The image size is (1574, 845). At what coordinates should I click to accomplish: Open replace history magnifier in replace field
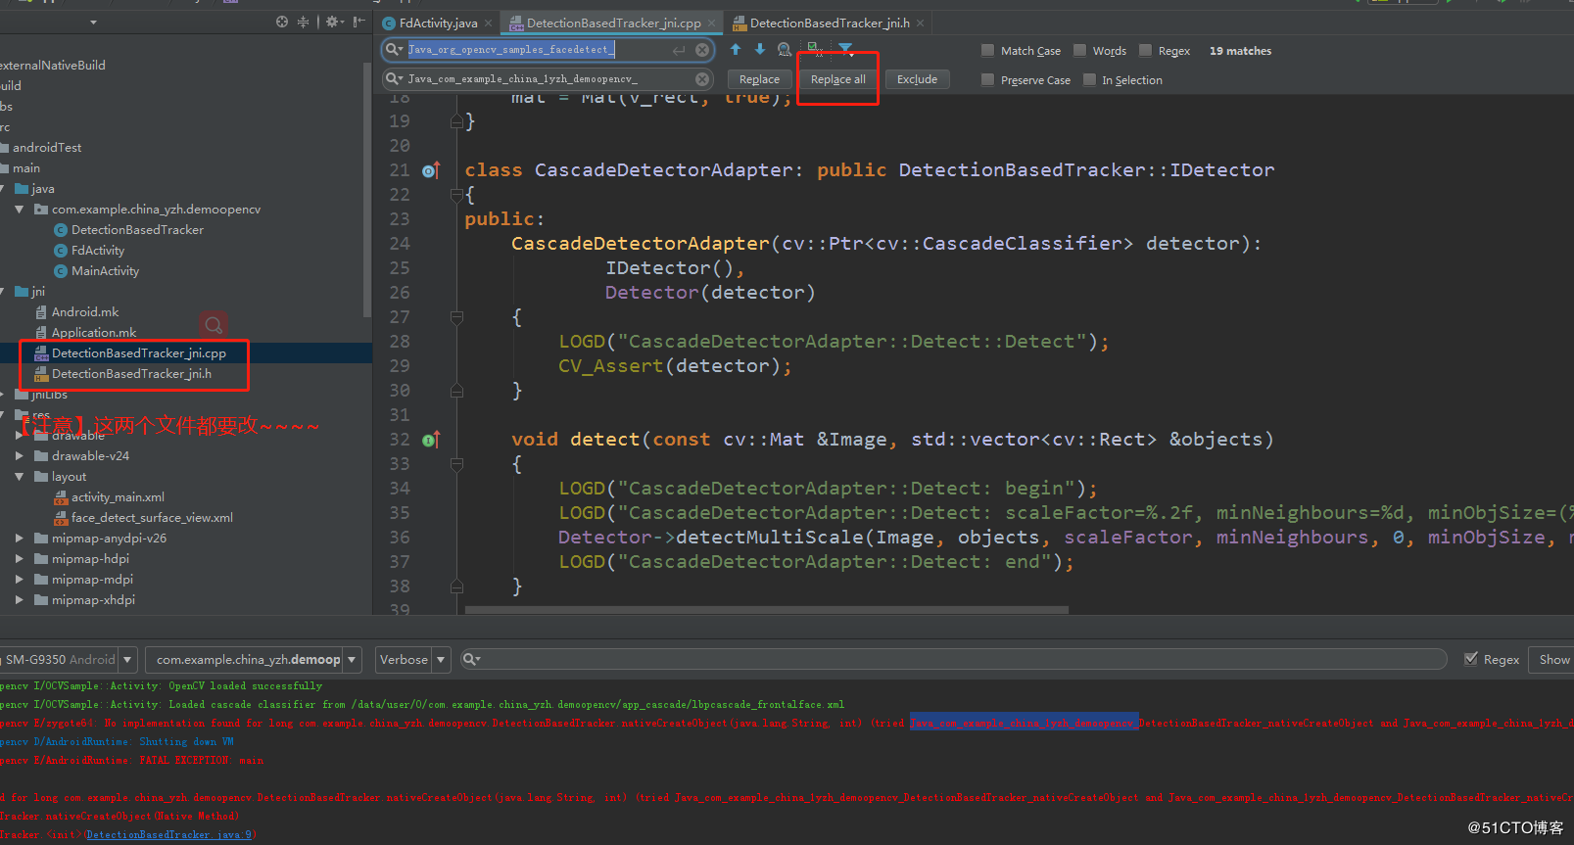coord(394,78)
